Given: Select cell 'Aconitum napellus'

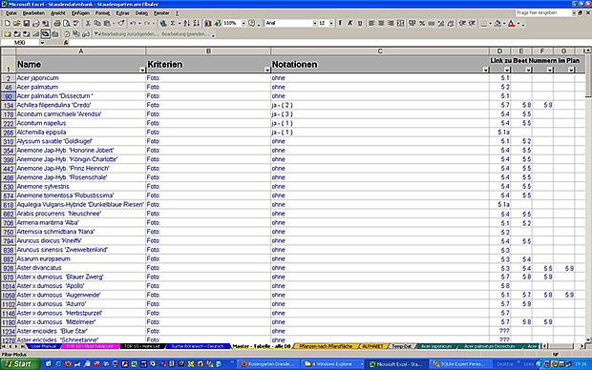Looking at the screenshot, I should [x=81, y=123].
